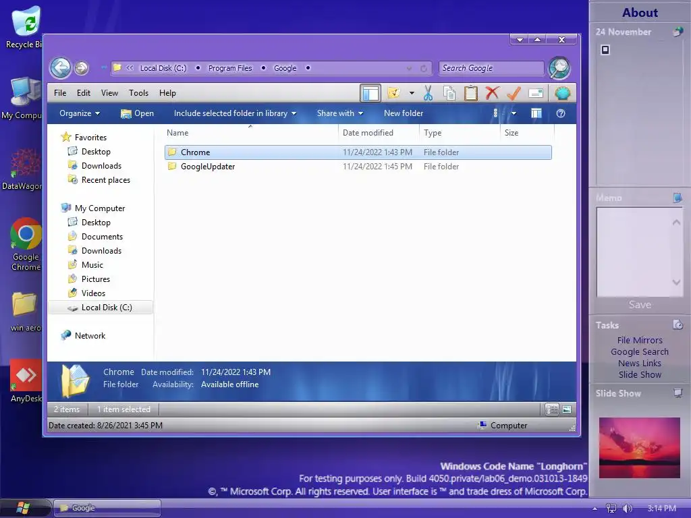691x518 pixels.
Task: Click the Start button on taskbar
Action: pyautogui.click(x=23, y=508)
